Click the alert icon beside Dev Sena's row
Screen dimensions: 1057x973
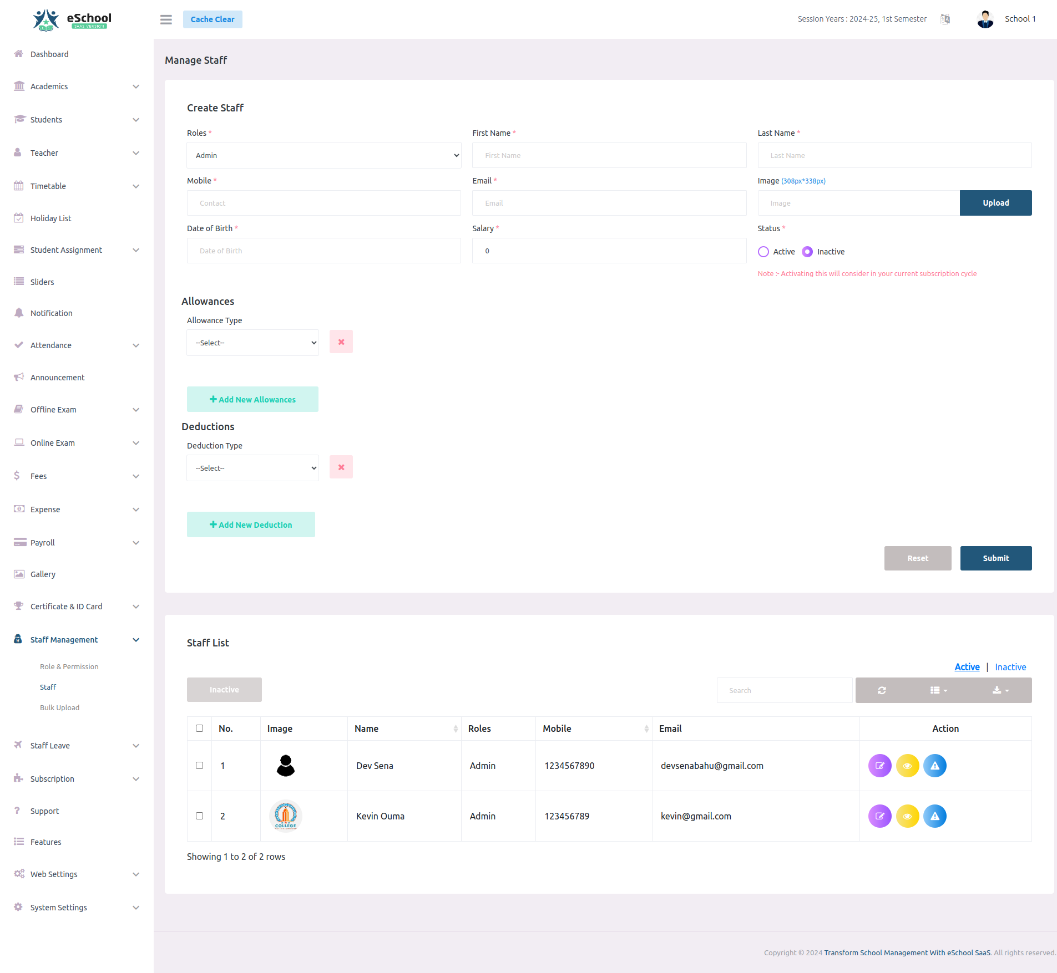[x=935, y=766]
